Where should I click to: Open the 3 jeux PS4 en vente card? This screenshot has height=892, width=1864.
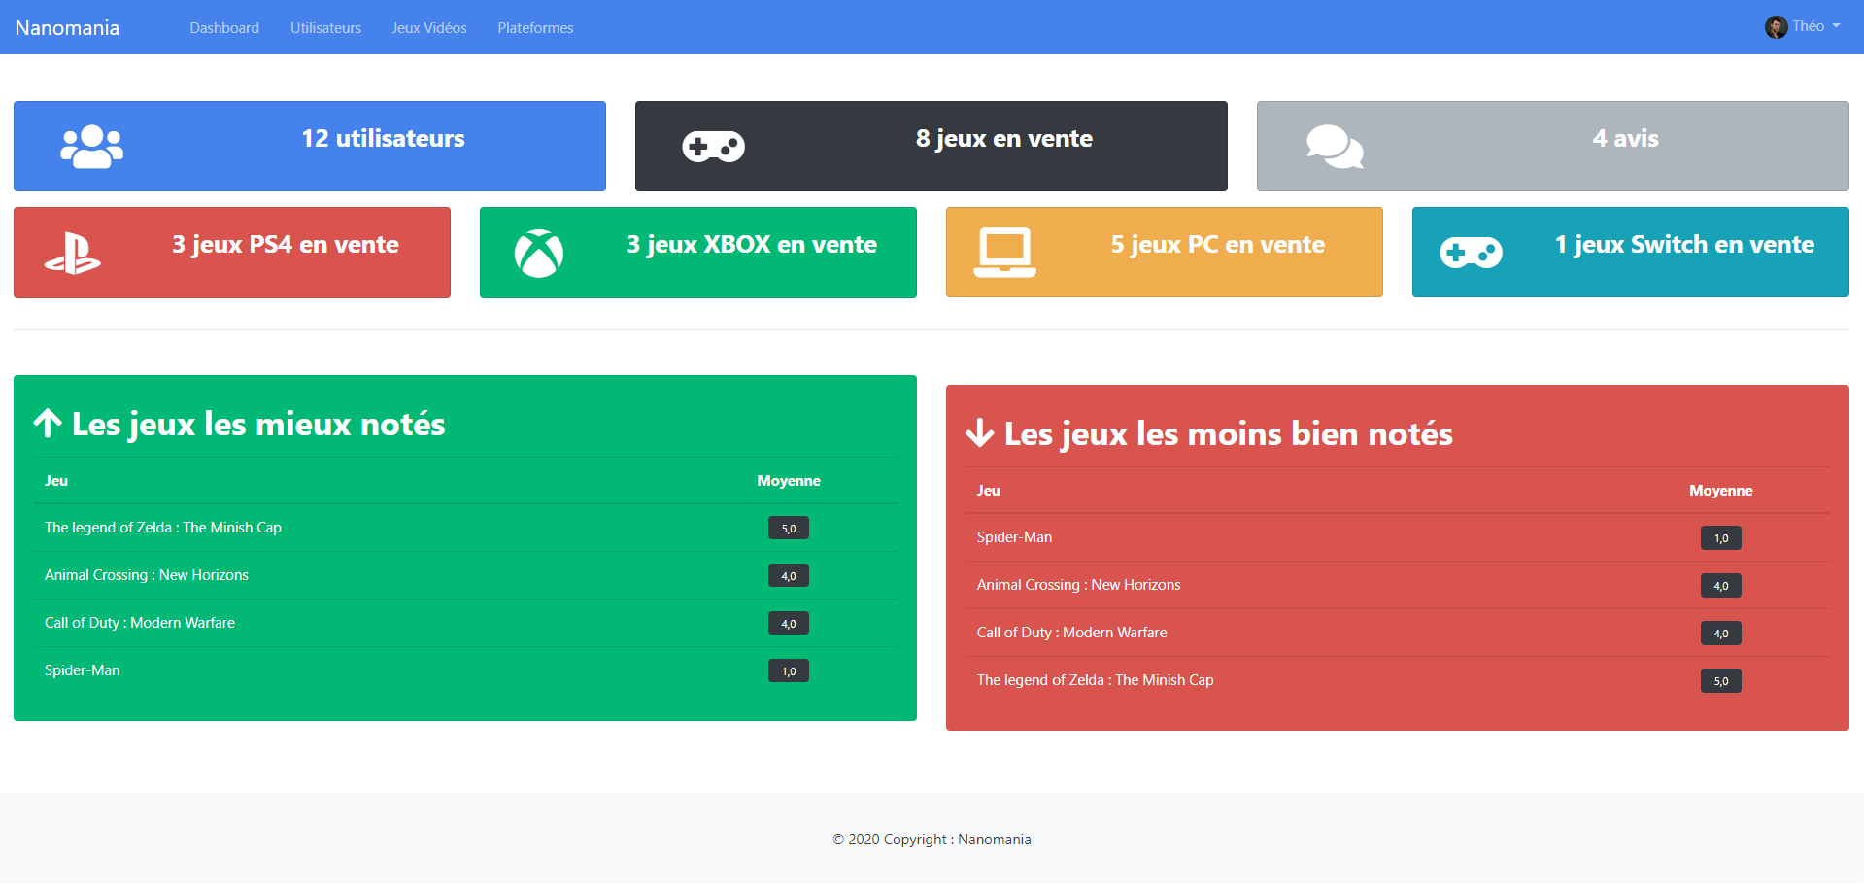(x=232, y=253)
